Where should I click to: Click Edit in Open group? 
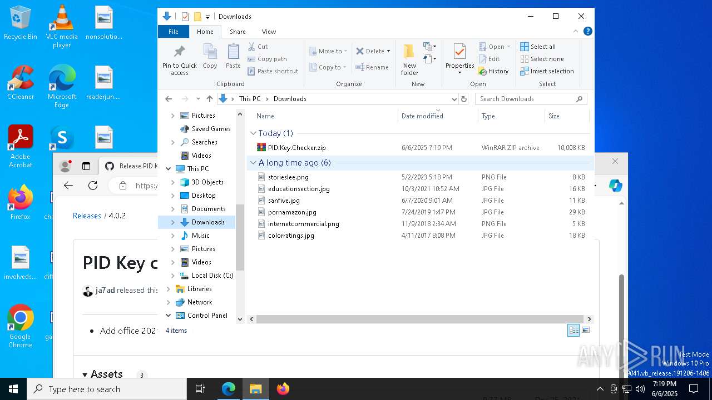click(488, 59)
